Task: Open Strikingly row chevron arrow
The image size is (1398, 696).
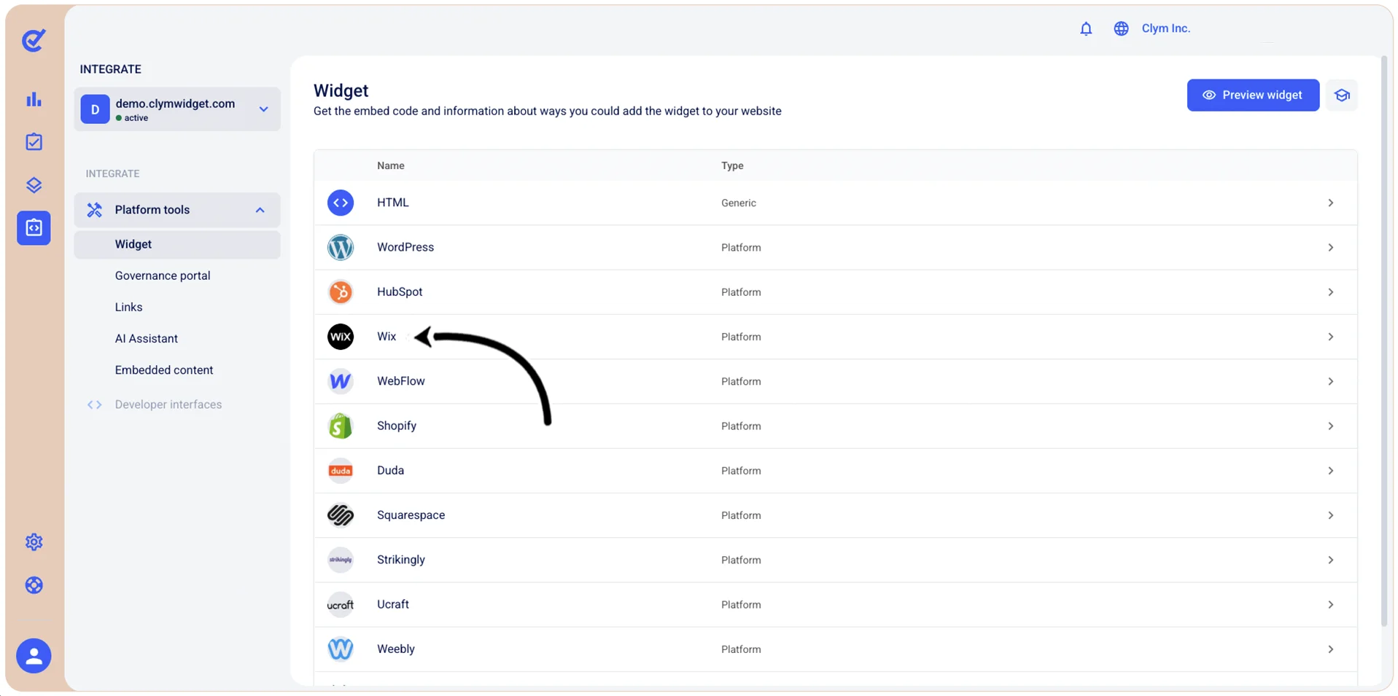Action: point(1331,560)
